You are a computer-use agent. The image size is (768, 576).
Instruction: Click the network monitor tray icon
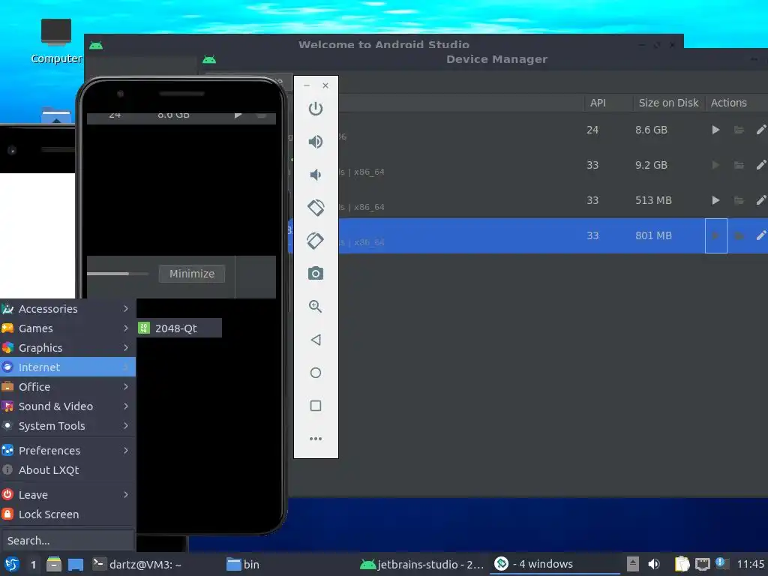[x=702, y=564]
